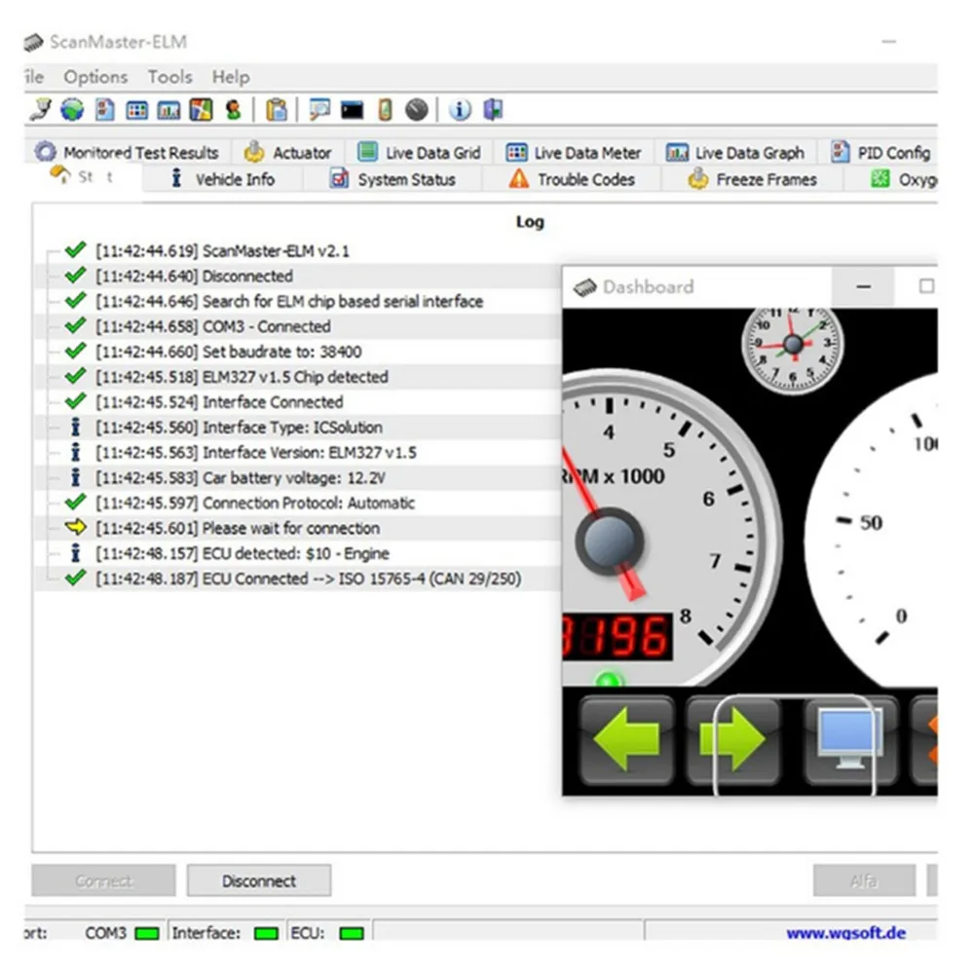Click the monitor button in Dashboard
Viewport: 974px width, 974px height.
pos(850,740)
